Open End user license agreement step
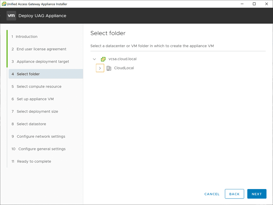 [x=41, y=49]
